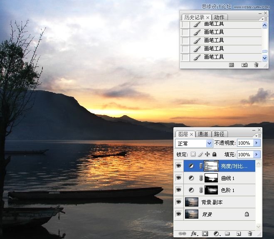The width and height of the screenshot is (274, 239).
Task: Close the 历史记录 tab with its x
Action: 207,17
